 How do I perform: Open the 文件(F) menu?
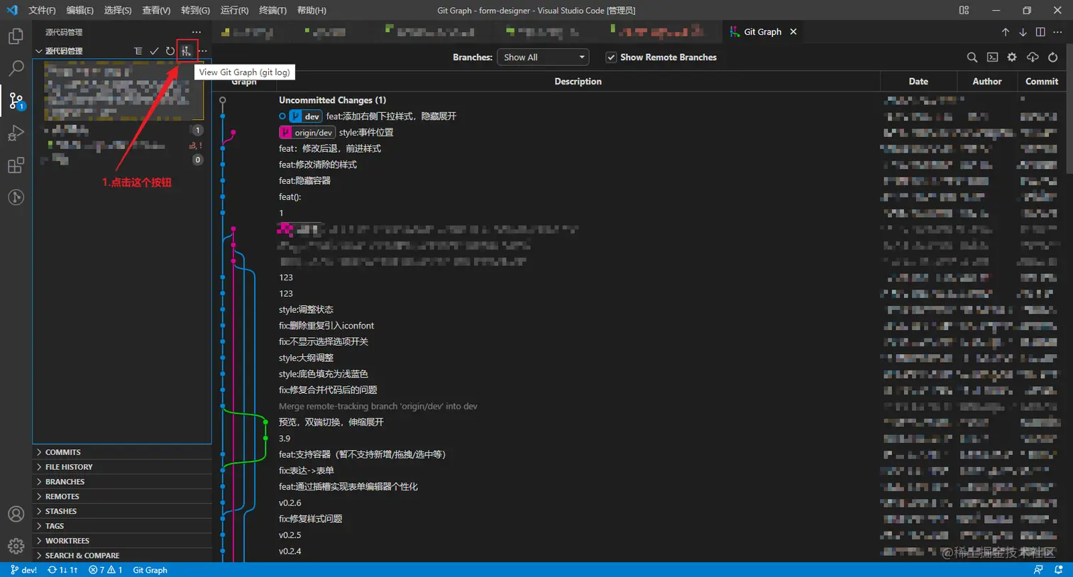click(42, 11)
